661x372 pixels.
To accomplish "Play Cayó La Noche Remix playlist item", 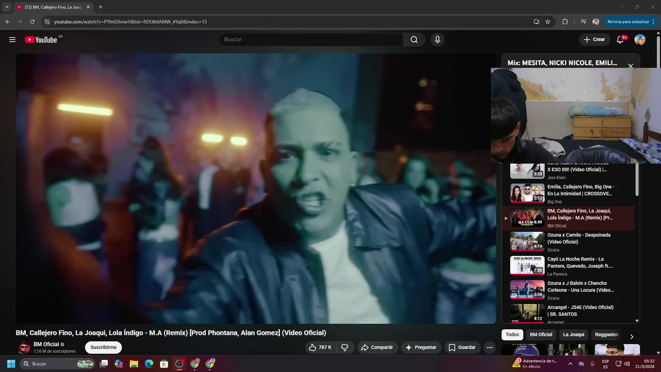I will 568,266.
